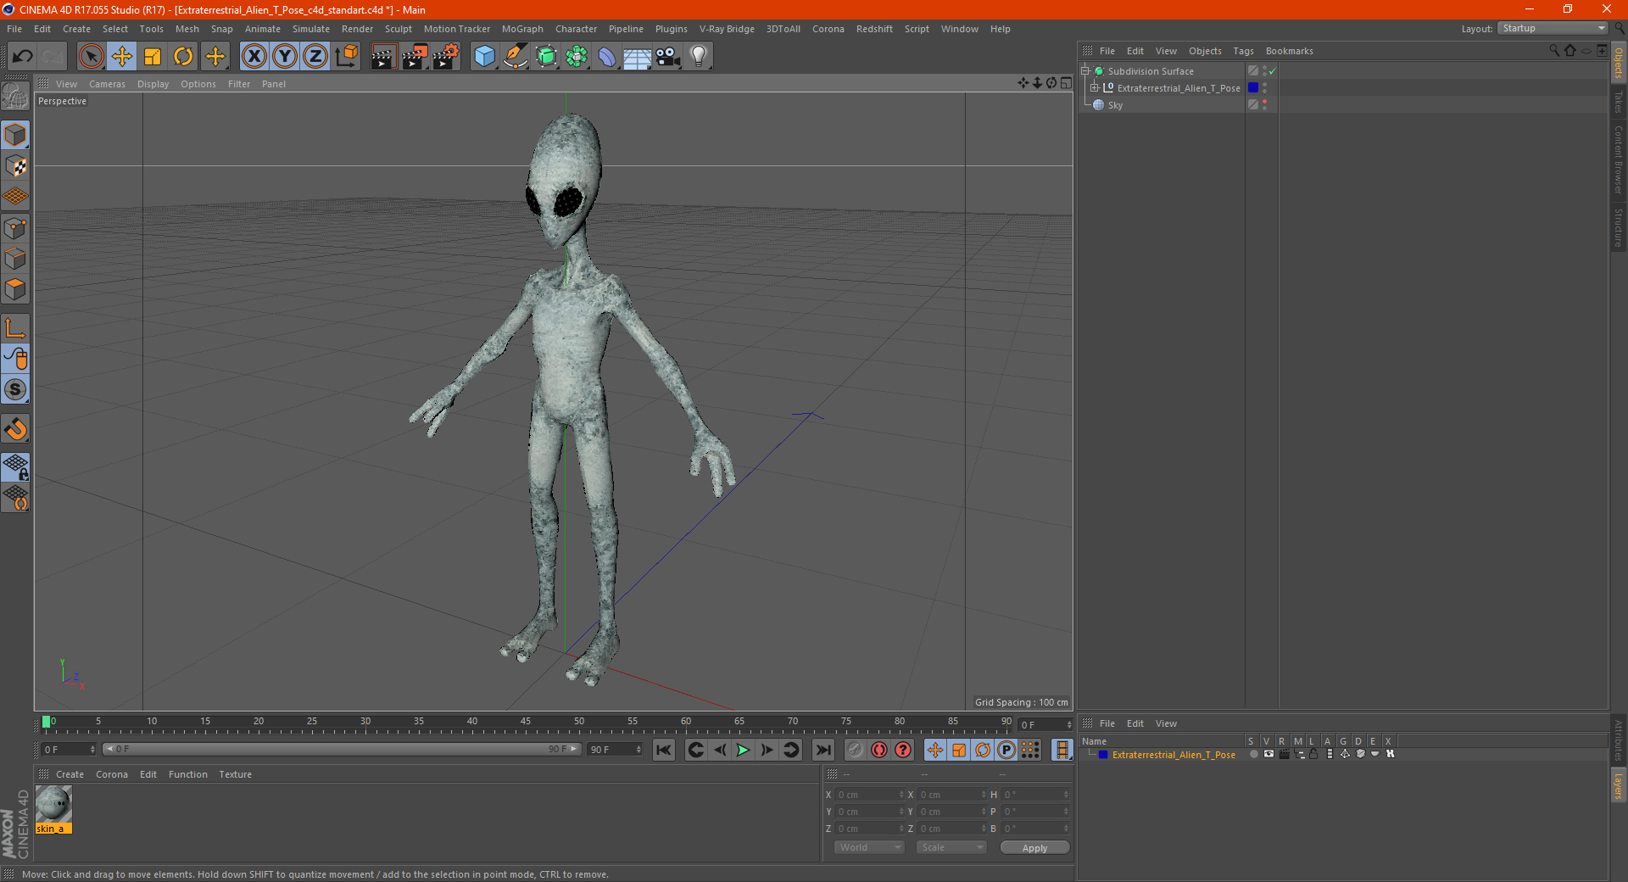This screenshot has height=882, width=1628.
Task: Open the Content Browser side tab
Action: (1619, 159)
